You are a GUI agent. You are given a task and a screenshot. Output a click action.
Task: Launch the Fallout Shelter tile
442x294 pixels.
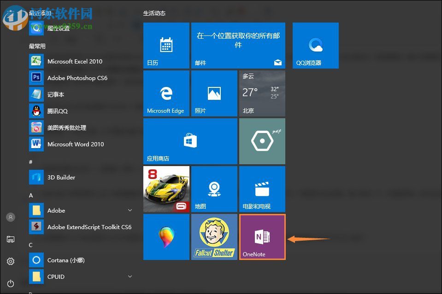pyautogui.click(x=214, y=237)
